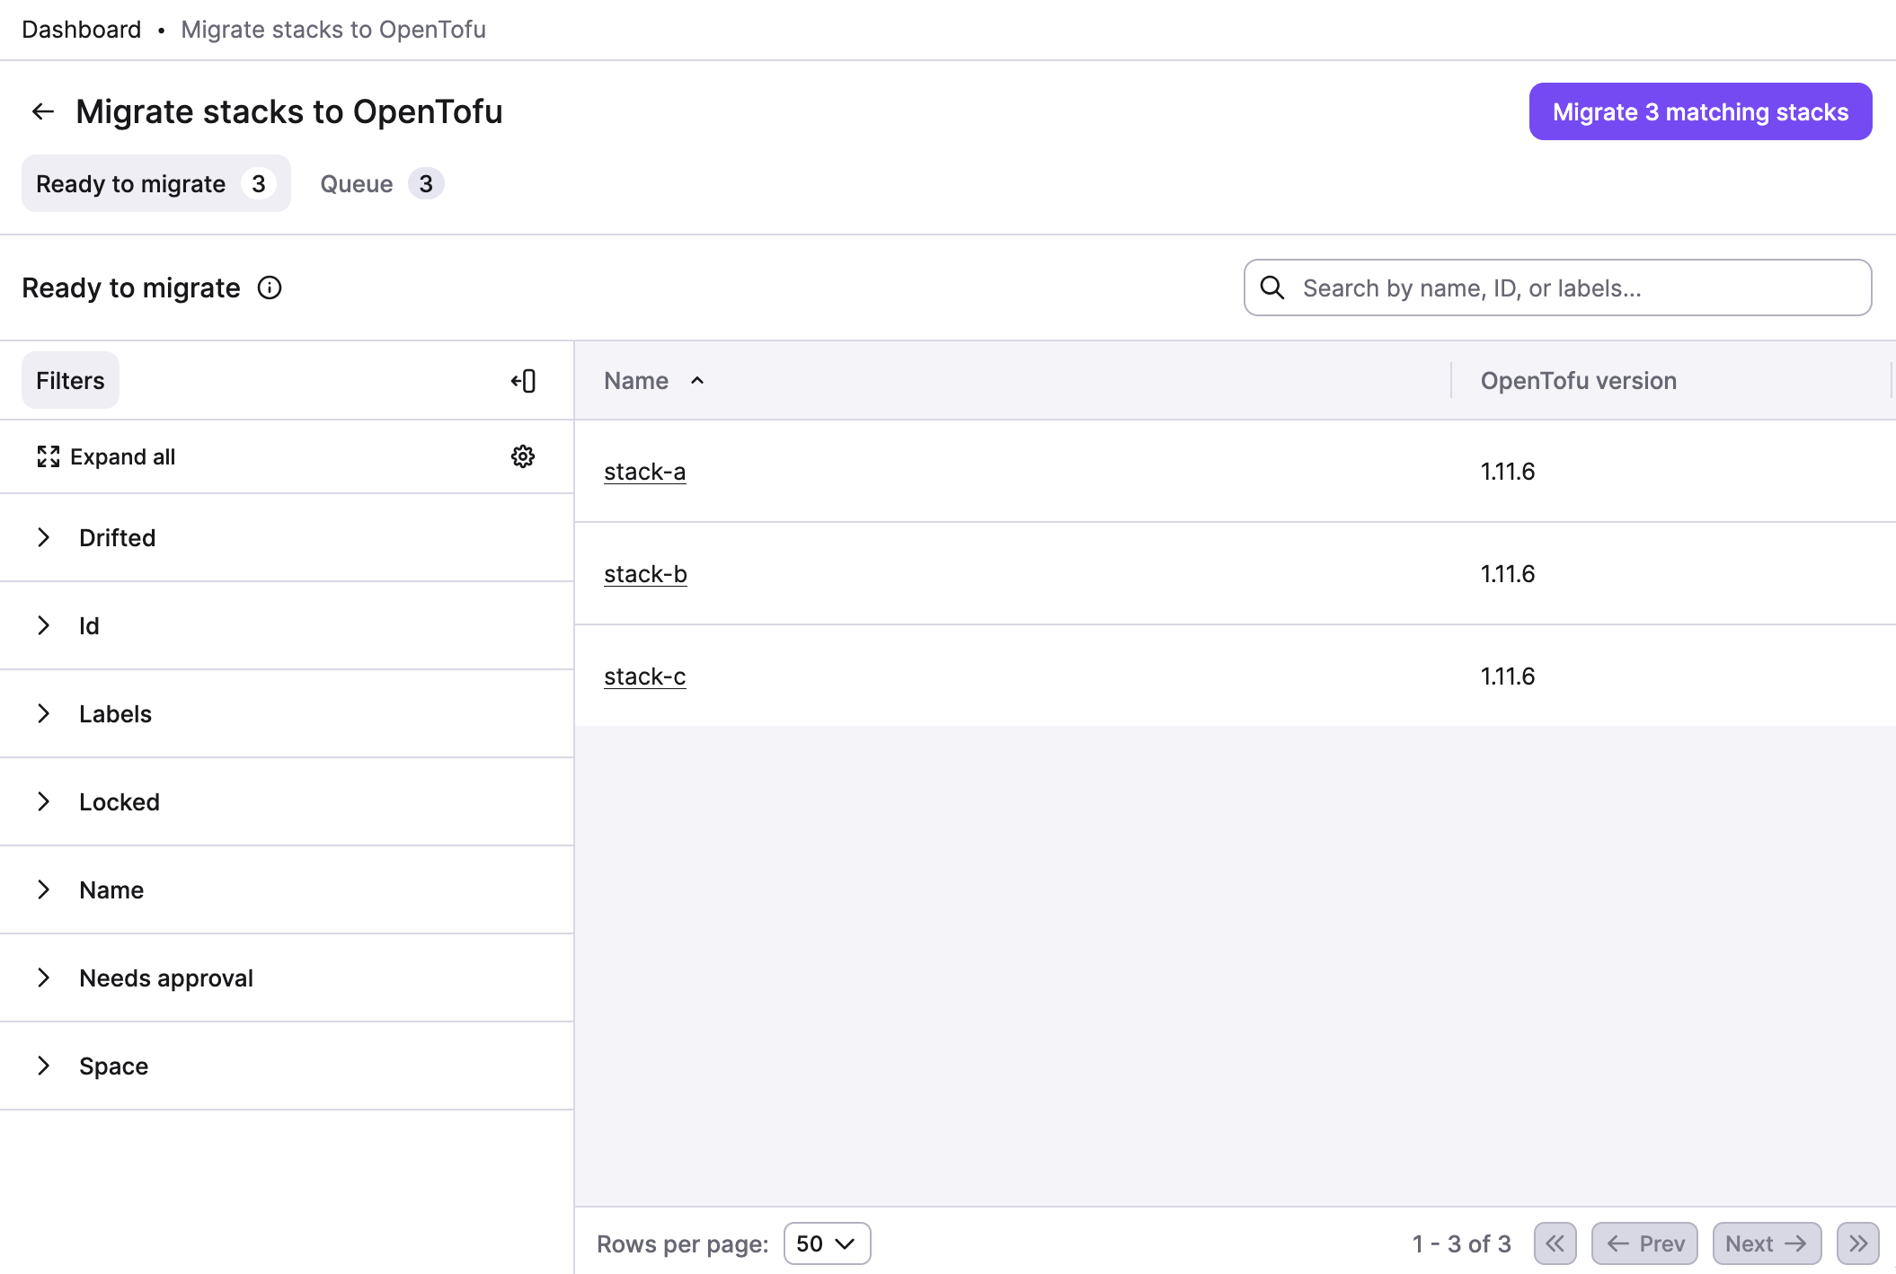Click version 1.11.6 in stack-a row

(x=1508, y=472)
